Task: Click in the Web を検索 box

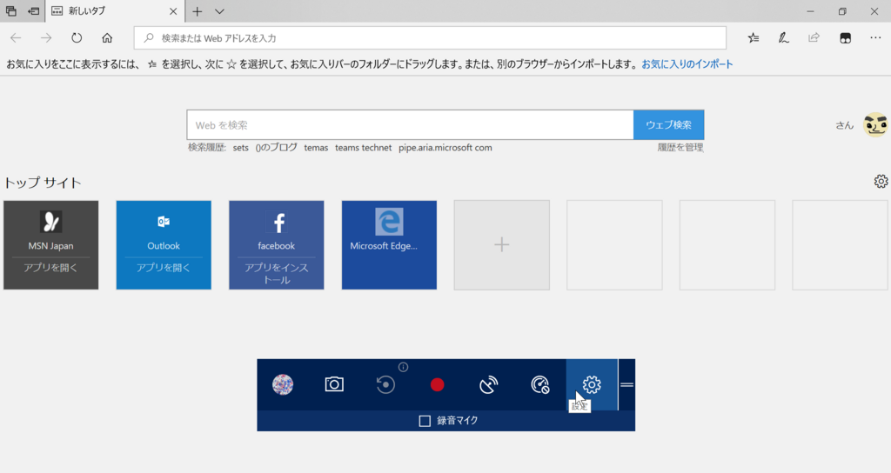Action: pyautogui.click(x=410, y=125)
